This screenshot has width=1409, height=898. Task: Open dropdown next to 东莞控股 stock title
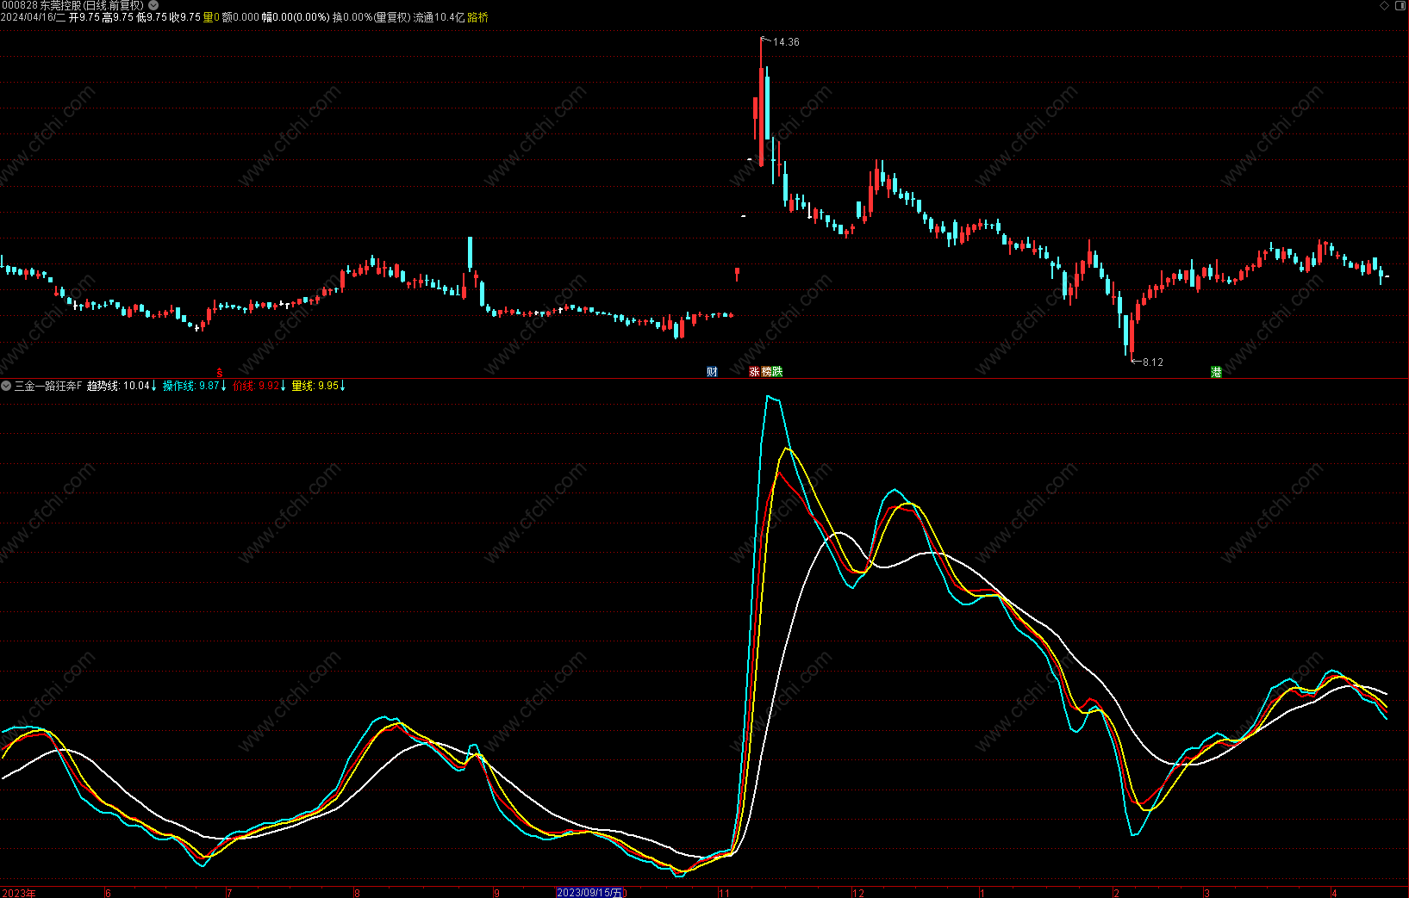coord(153,5)
